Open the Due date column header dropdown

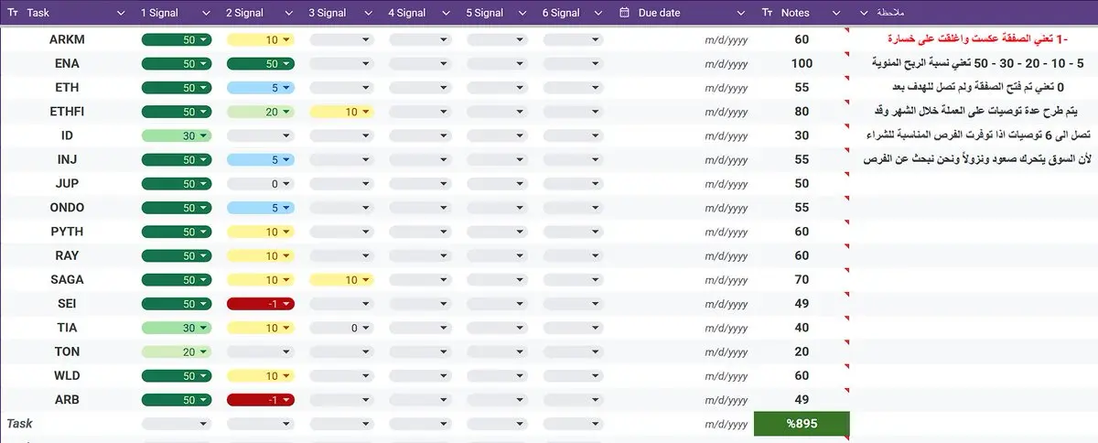point(741,13)
